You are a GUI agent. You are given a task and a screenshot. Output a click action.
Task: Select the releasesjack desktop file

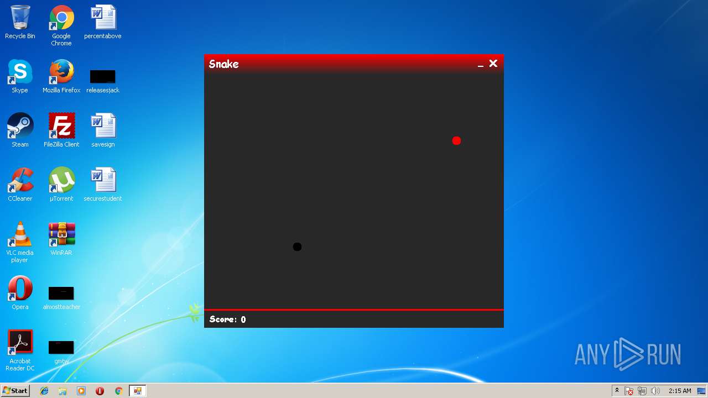(x=103, y=81)
